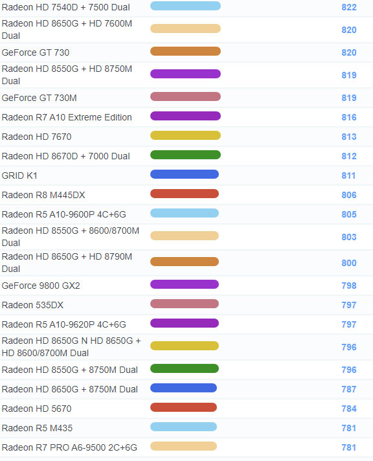
Task: Click score 781 for Radeon R5 M435
Action: click(348, 428)
